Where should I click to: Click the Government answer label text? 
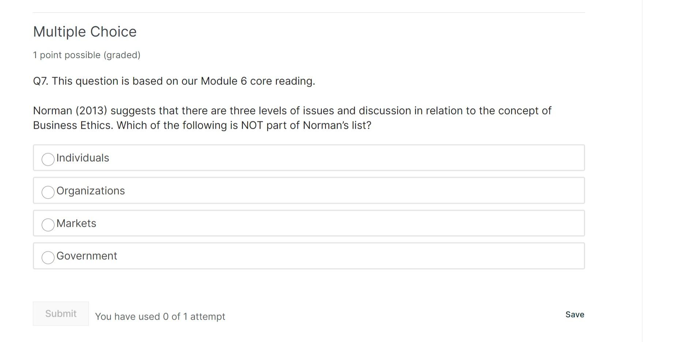pyautogui.click(x=87, y=256)
